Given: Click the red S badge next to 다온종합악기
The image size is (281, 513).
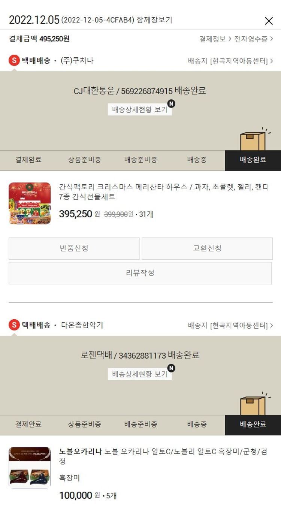Looking at the screenshot, I should [14, 325].
